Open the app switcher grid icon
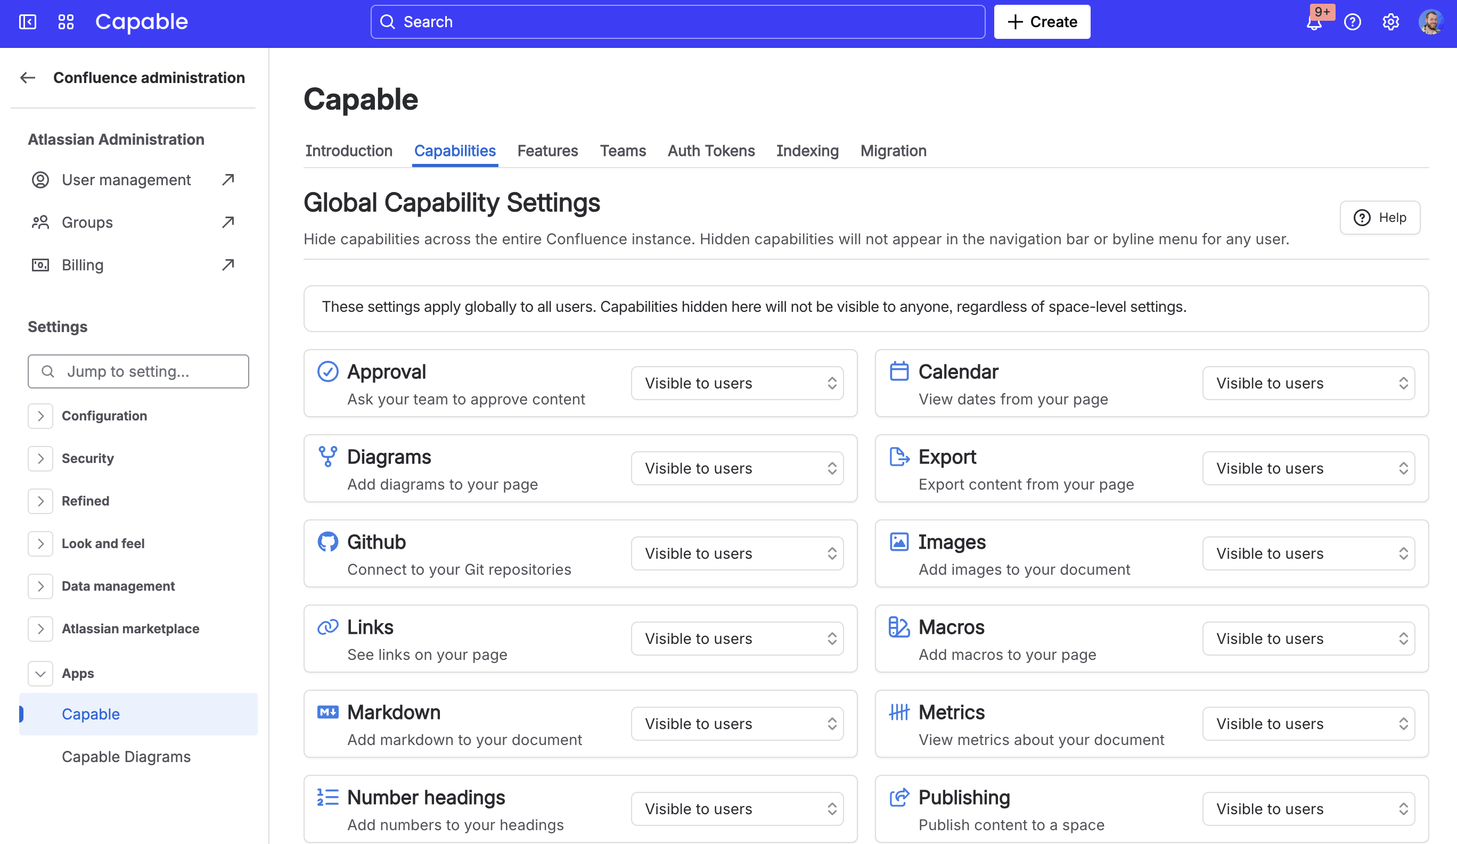The image size is (1457, 844). click(66, 22)
